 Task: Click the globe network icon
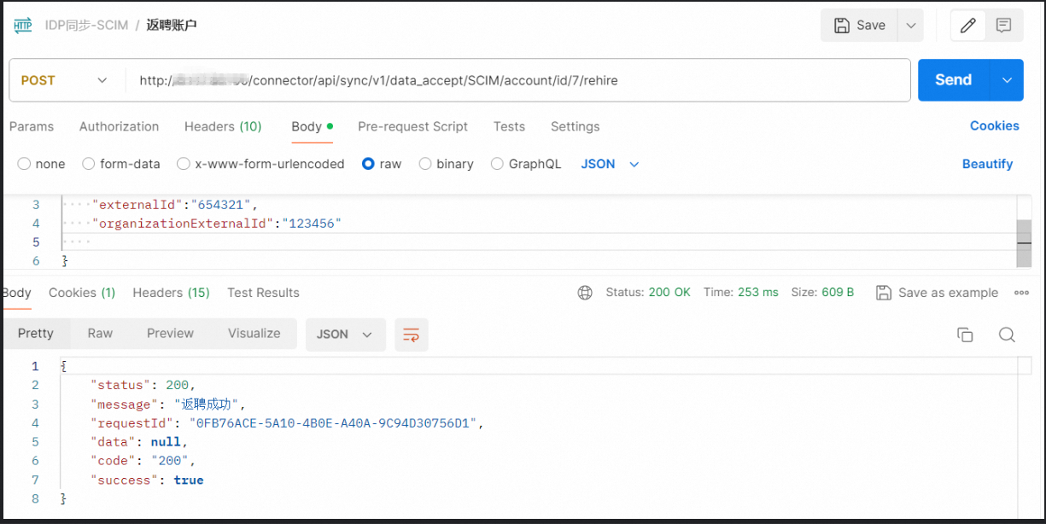[585, 293]
